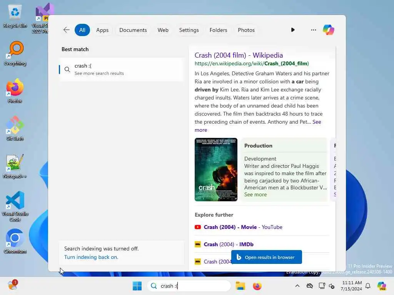The width and height of the screenshot is (394, 295).
Task: Select the Git Bash desktop shortcut
Action: pos(15,128)
